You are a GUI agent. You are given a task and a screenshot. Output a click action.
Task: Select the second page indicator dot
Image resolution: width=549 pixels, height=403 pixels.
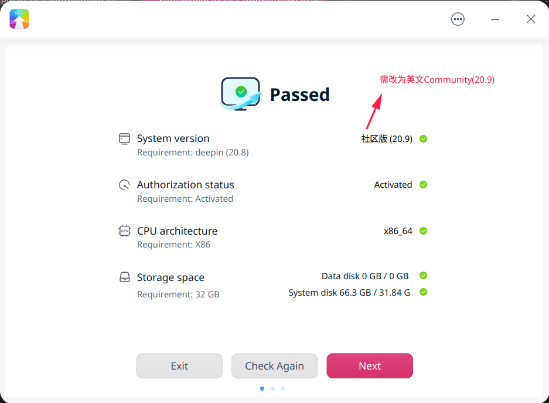coord(272,388)
